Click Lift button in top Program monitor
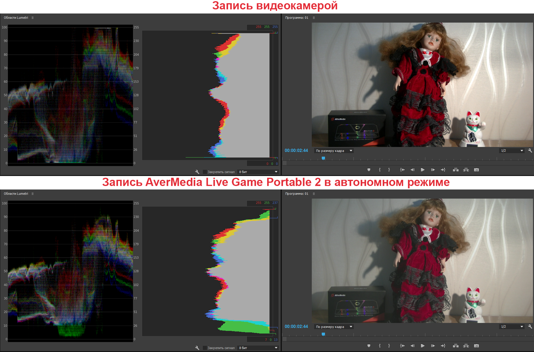The height and width of the screenshot is (352, 534). pyautogui.click(x=456, y=170)
